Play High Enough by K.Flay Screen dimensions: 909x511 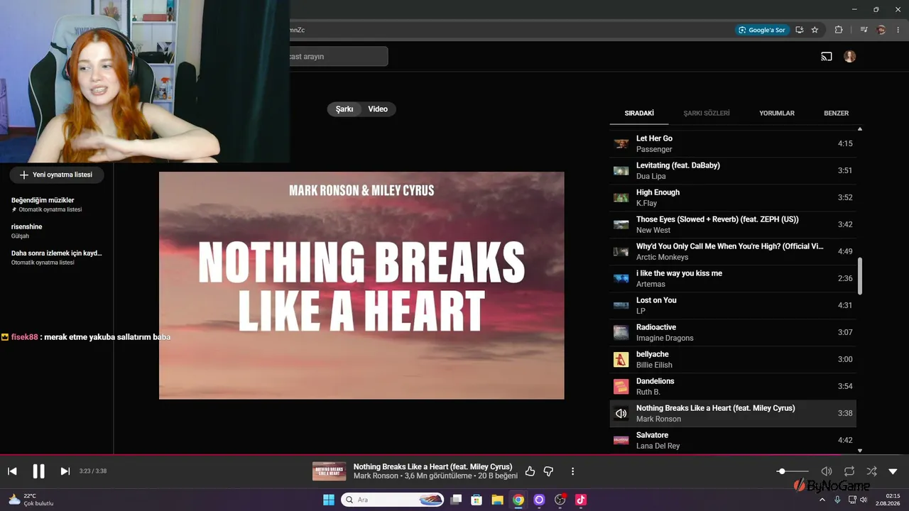pyautogui.click(x=733, y=198)
